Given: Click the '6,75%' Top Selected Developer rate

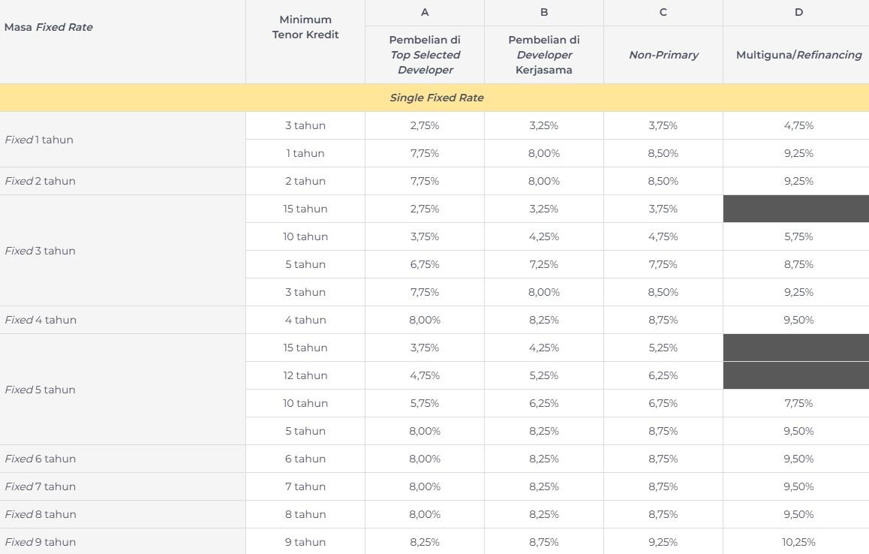Looking at the screenshot, I should click(x=425, y=264).
